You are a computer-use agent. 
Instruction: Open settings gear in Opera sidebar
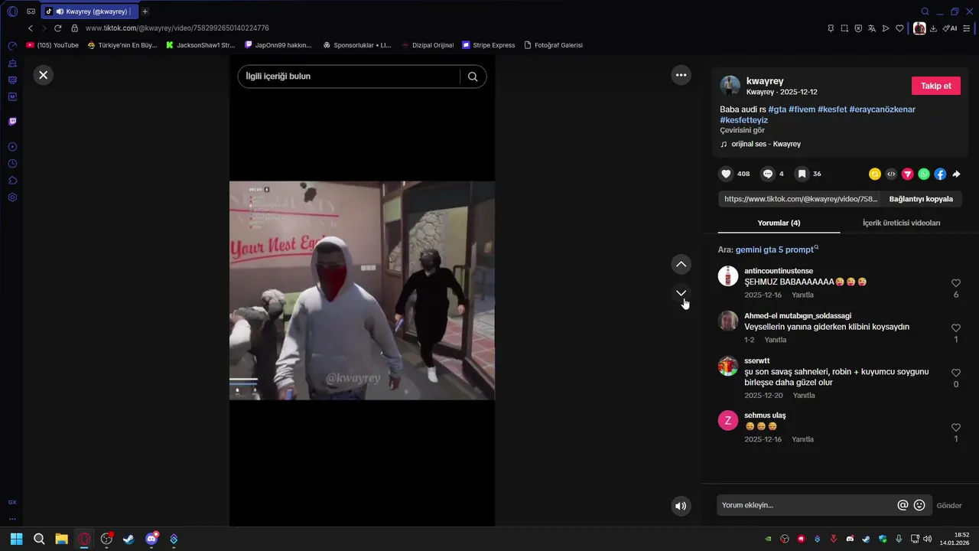pos(12,197)
